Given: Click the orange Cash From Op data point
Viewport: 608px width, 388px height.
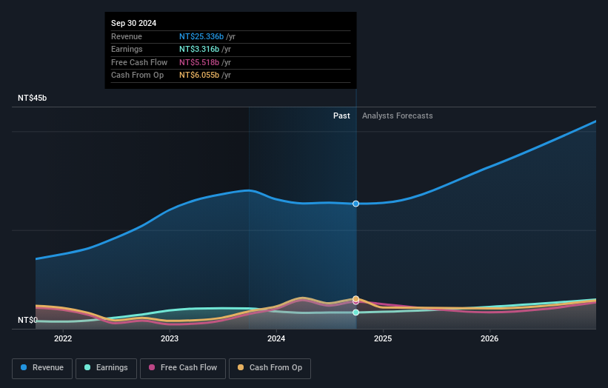Looking at the screenshot, I should [x=355, y=298].
